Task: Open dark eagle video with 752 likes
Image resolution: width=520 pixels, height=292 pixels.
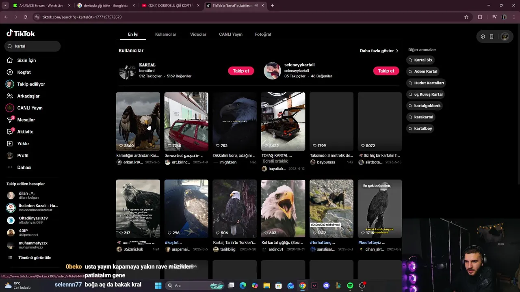Action: [234, 121]
